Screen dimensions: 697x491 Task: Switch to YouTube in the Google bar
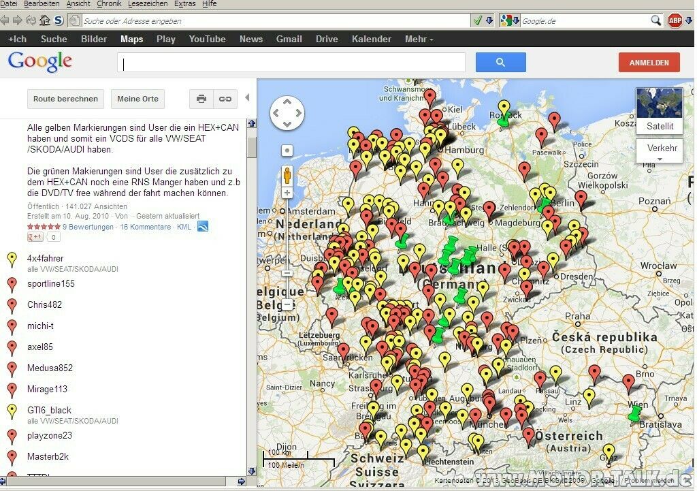pyautogui.click(x=207, y=39)
